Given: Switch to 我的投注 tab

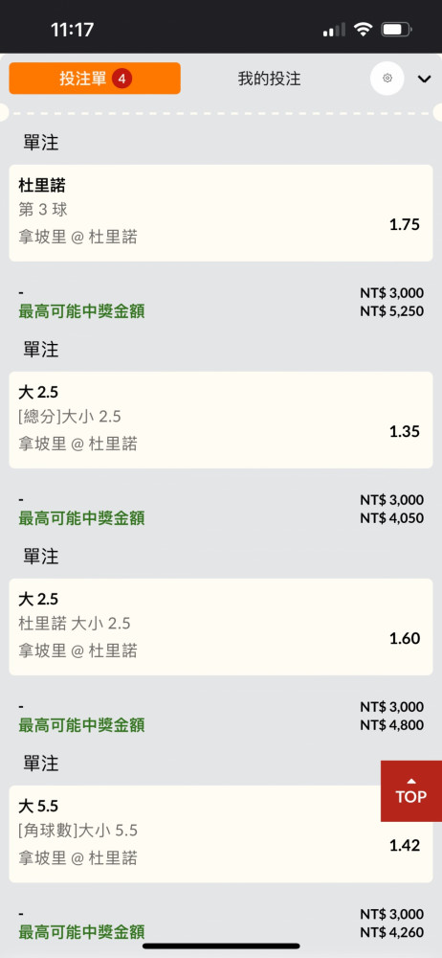Looking at the screenshot, I should [x=269, y=79].
